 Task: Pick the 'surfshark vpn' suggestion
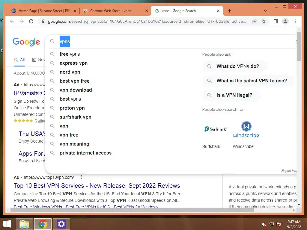coord(76,117)
